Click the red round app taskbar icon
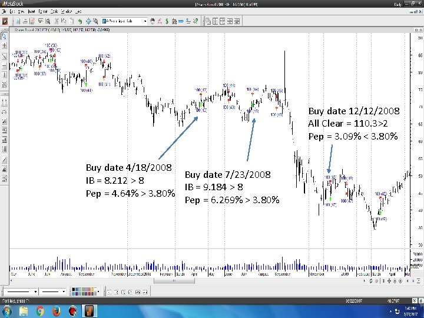424x318 pixels. (x=73, y=312)
